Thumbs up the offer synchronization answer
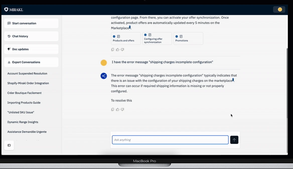Screen dimensions: 293x169 (x=118, y=49)
